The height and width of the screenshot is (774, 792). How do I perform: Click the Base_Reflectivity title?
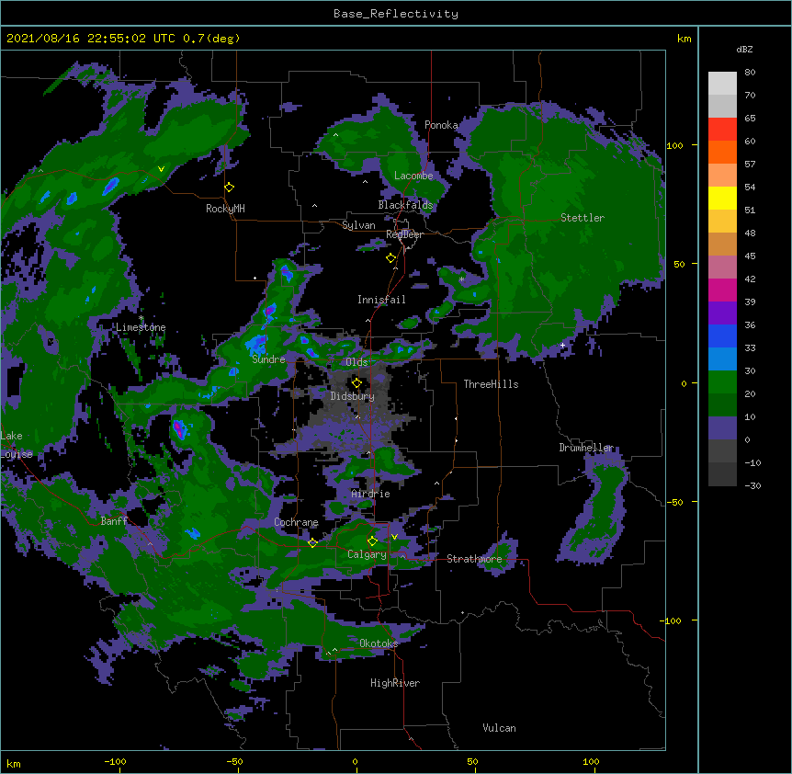coord(396,14)
